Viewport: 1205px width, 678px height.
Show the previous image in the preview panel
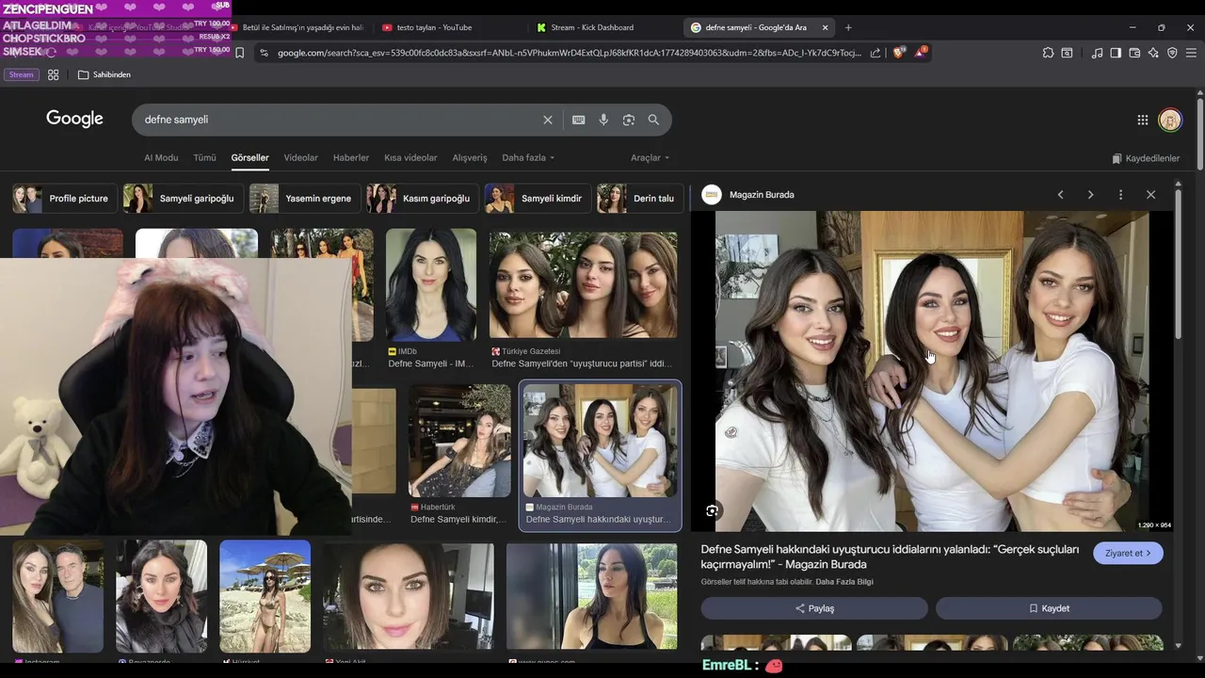(1060, 195)
